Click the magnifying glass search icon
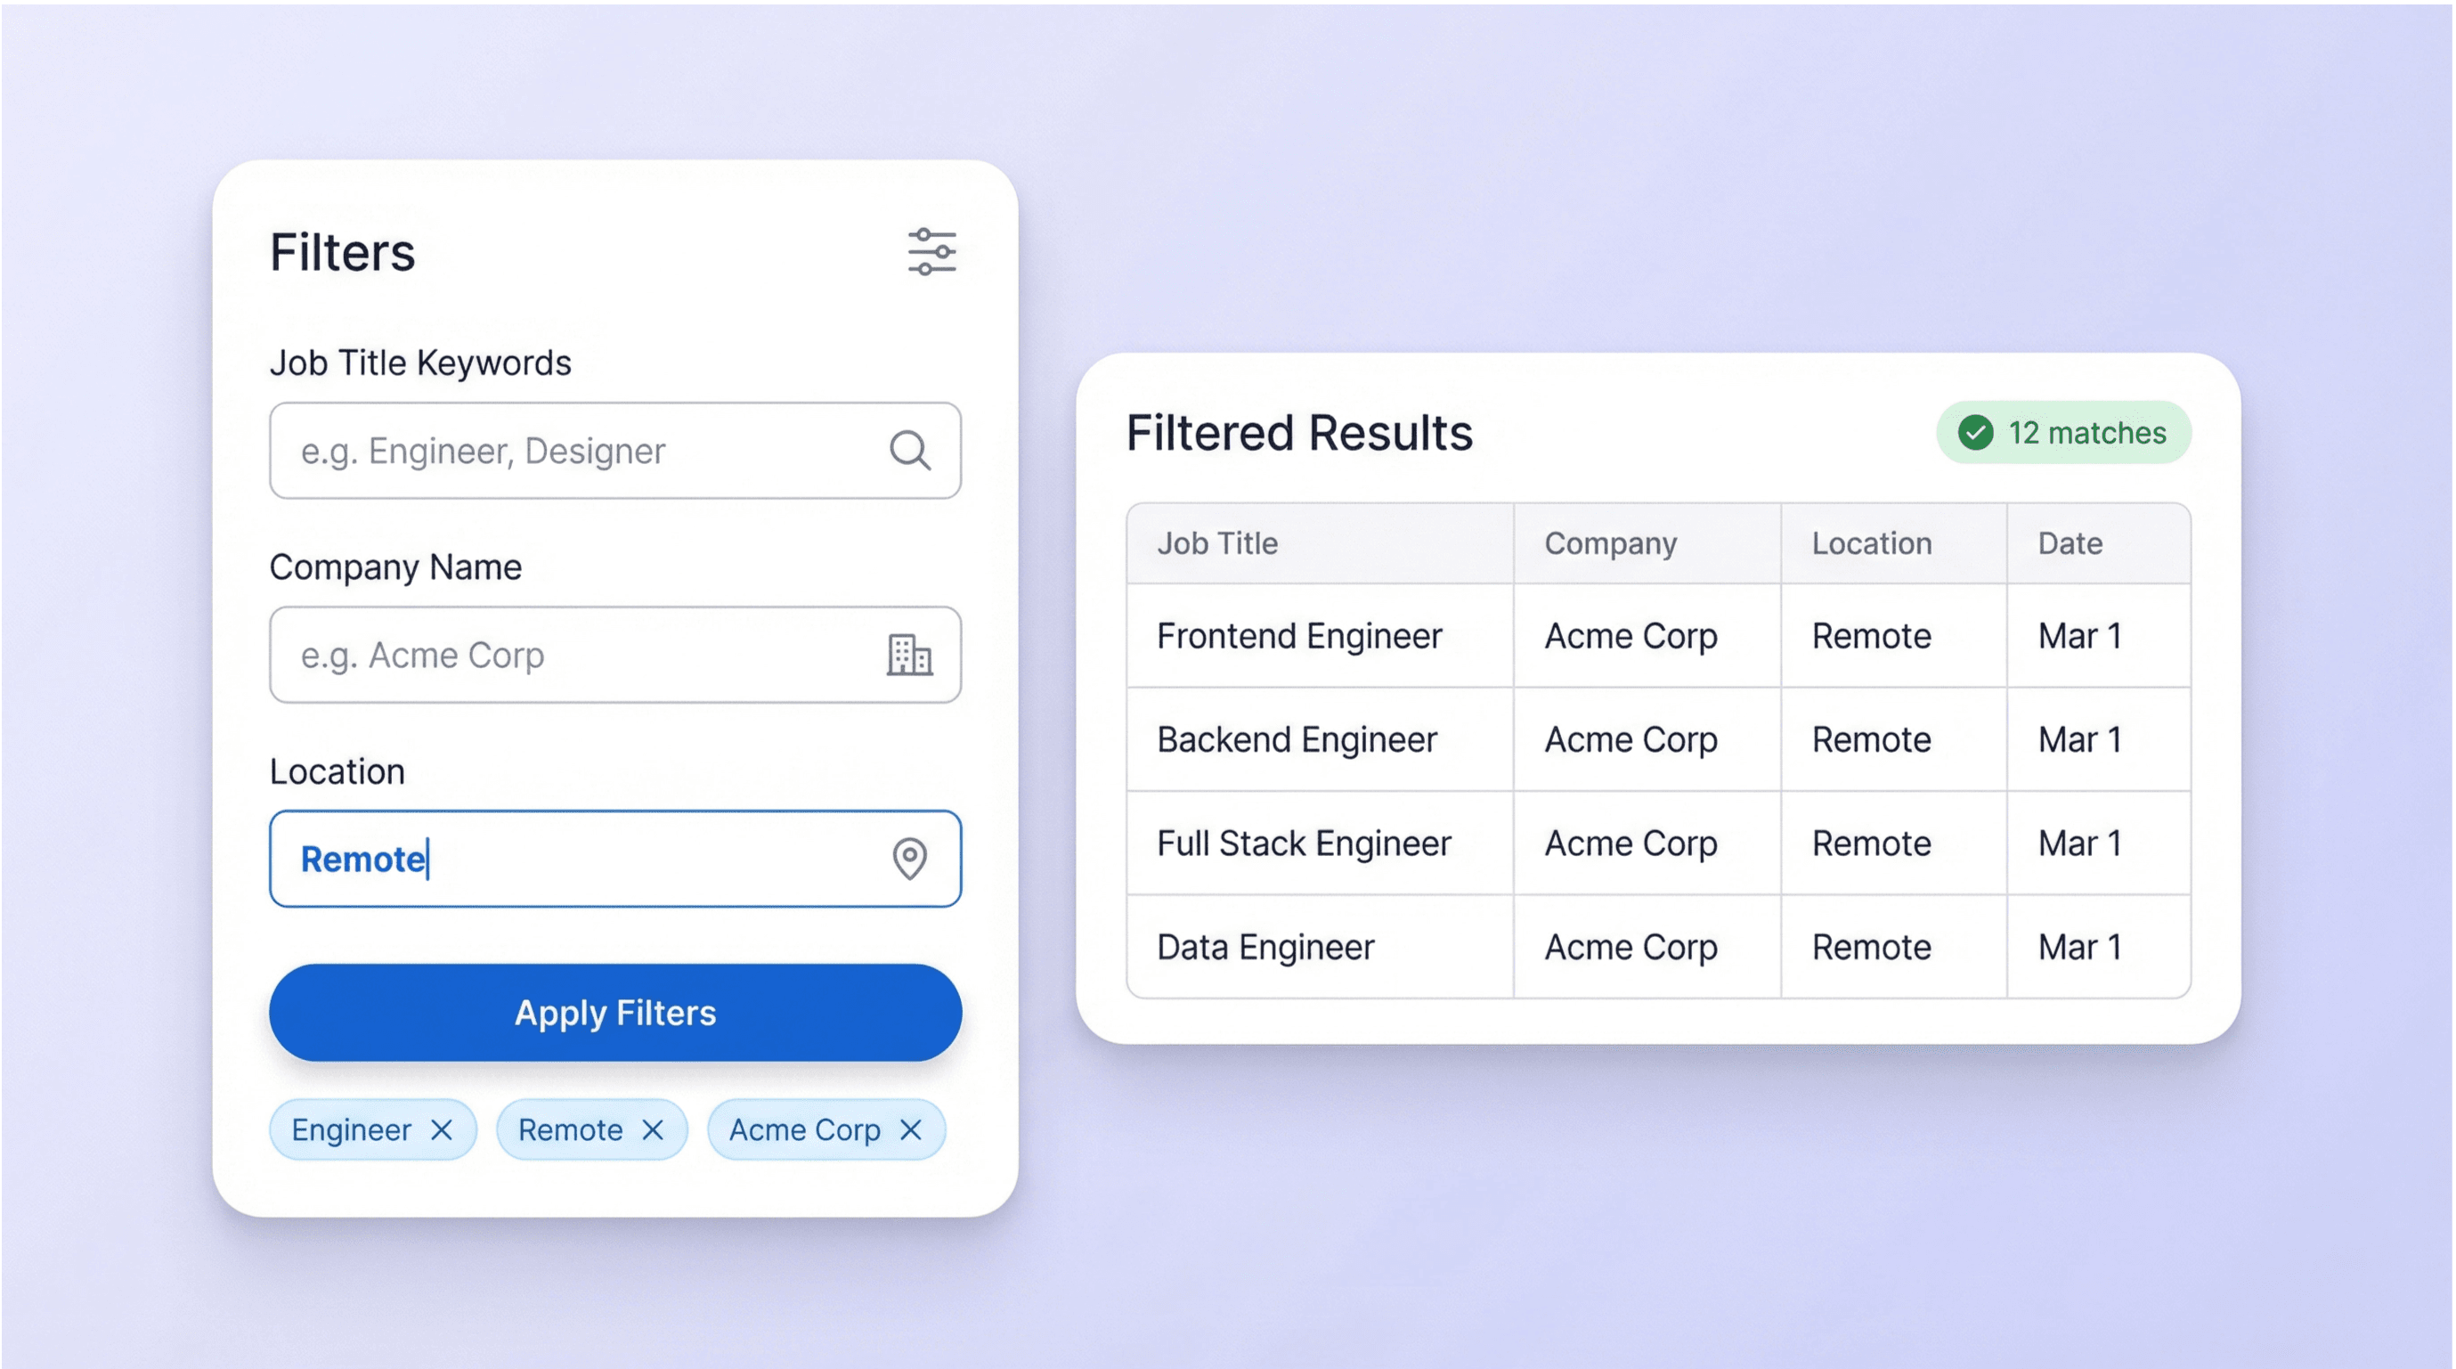This screenshot has height=1369, width=2456. pos(910,450)
